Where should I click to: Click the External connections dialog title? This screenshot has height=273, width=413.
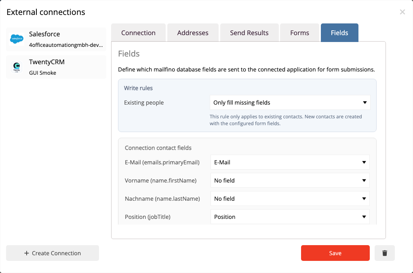pyautogui.click(x=46, y=12)
